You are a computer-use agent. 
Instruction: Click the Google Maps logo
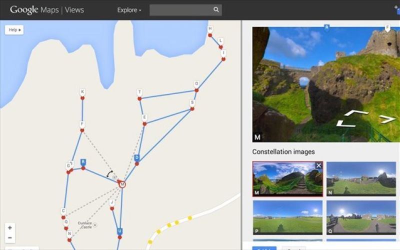[34, 10]
